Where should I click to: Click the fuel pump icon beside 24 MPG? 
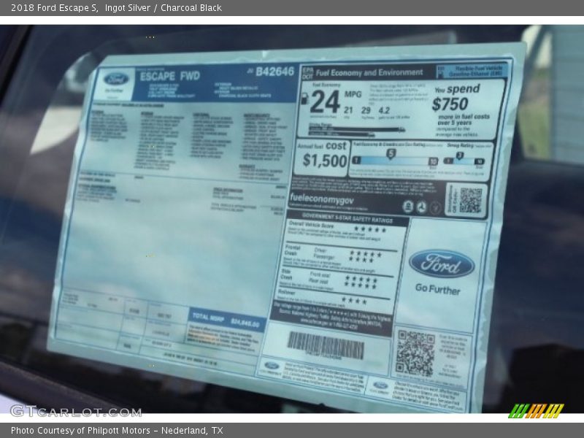[x=304, y=99]
